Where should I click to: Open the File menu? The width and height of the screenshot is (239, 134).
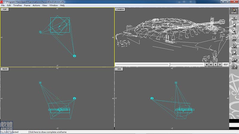coord(3,5)
